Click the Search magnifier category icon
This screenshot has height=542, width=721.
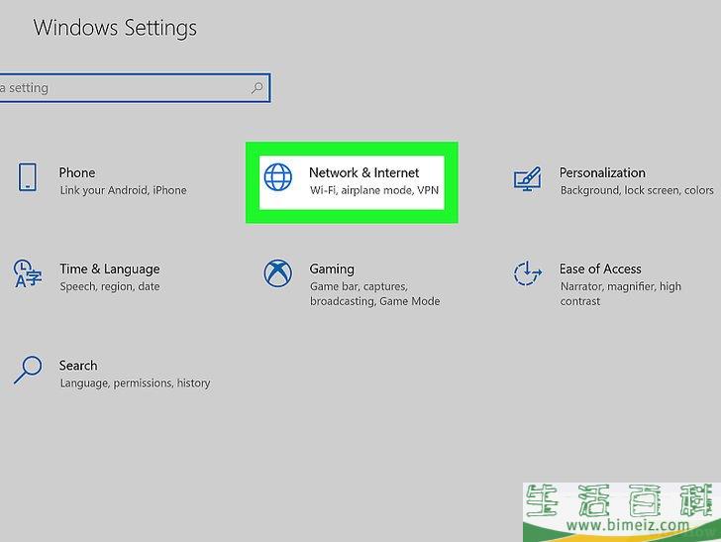pyautogui.click(x=28, y=370)
